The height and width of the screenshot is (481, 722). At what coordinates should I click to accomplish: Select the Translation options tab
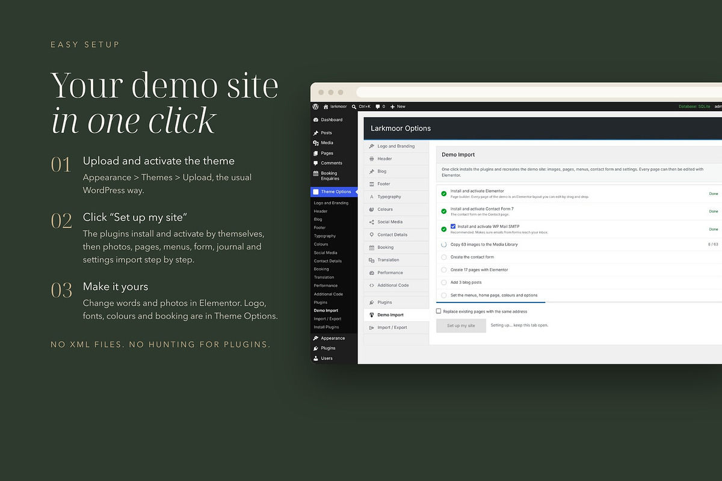coord(396,260)
